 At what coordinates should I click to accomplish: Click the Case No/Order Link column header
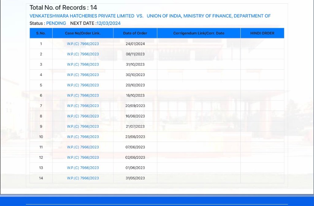coord(83,33)
